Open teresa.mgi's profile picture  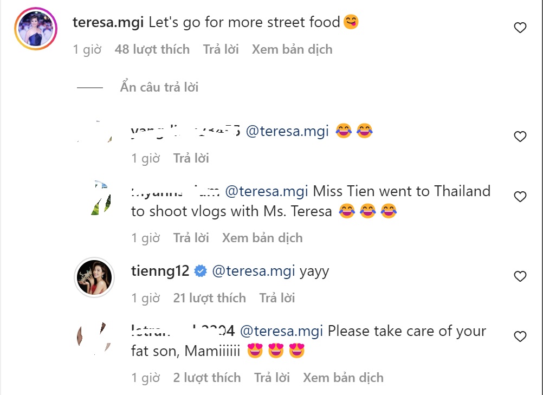pyautogui.click(x=37, y=28)
